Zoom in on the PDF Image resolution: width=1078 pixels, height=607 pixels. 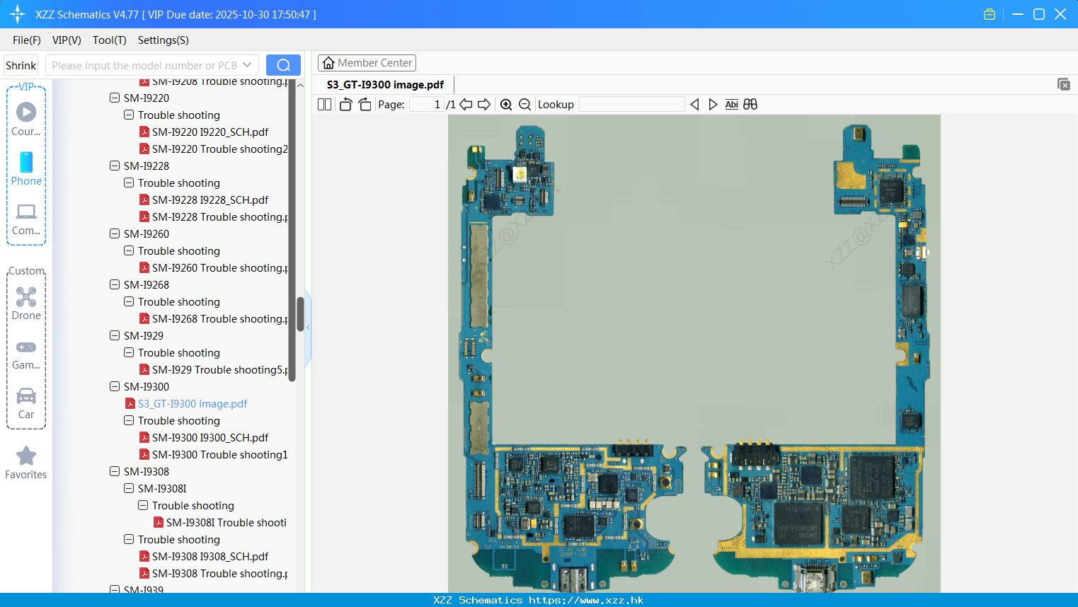pos(506,104)
